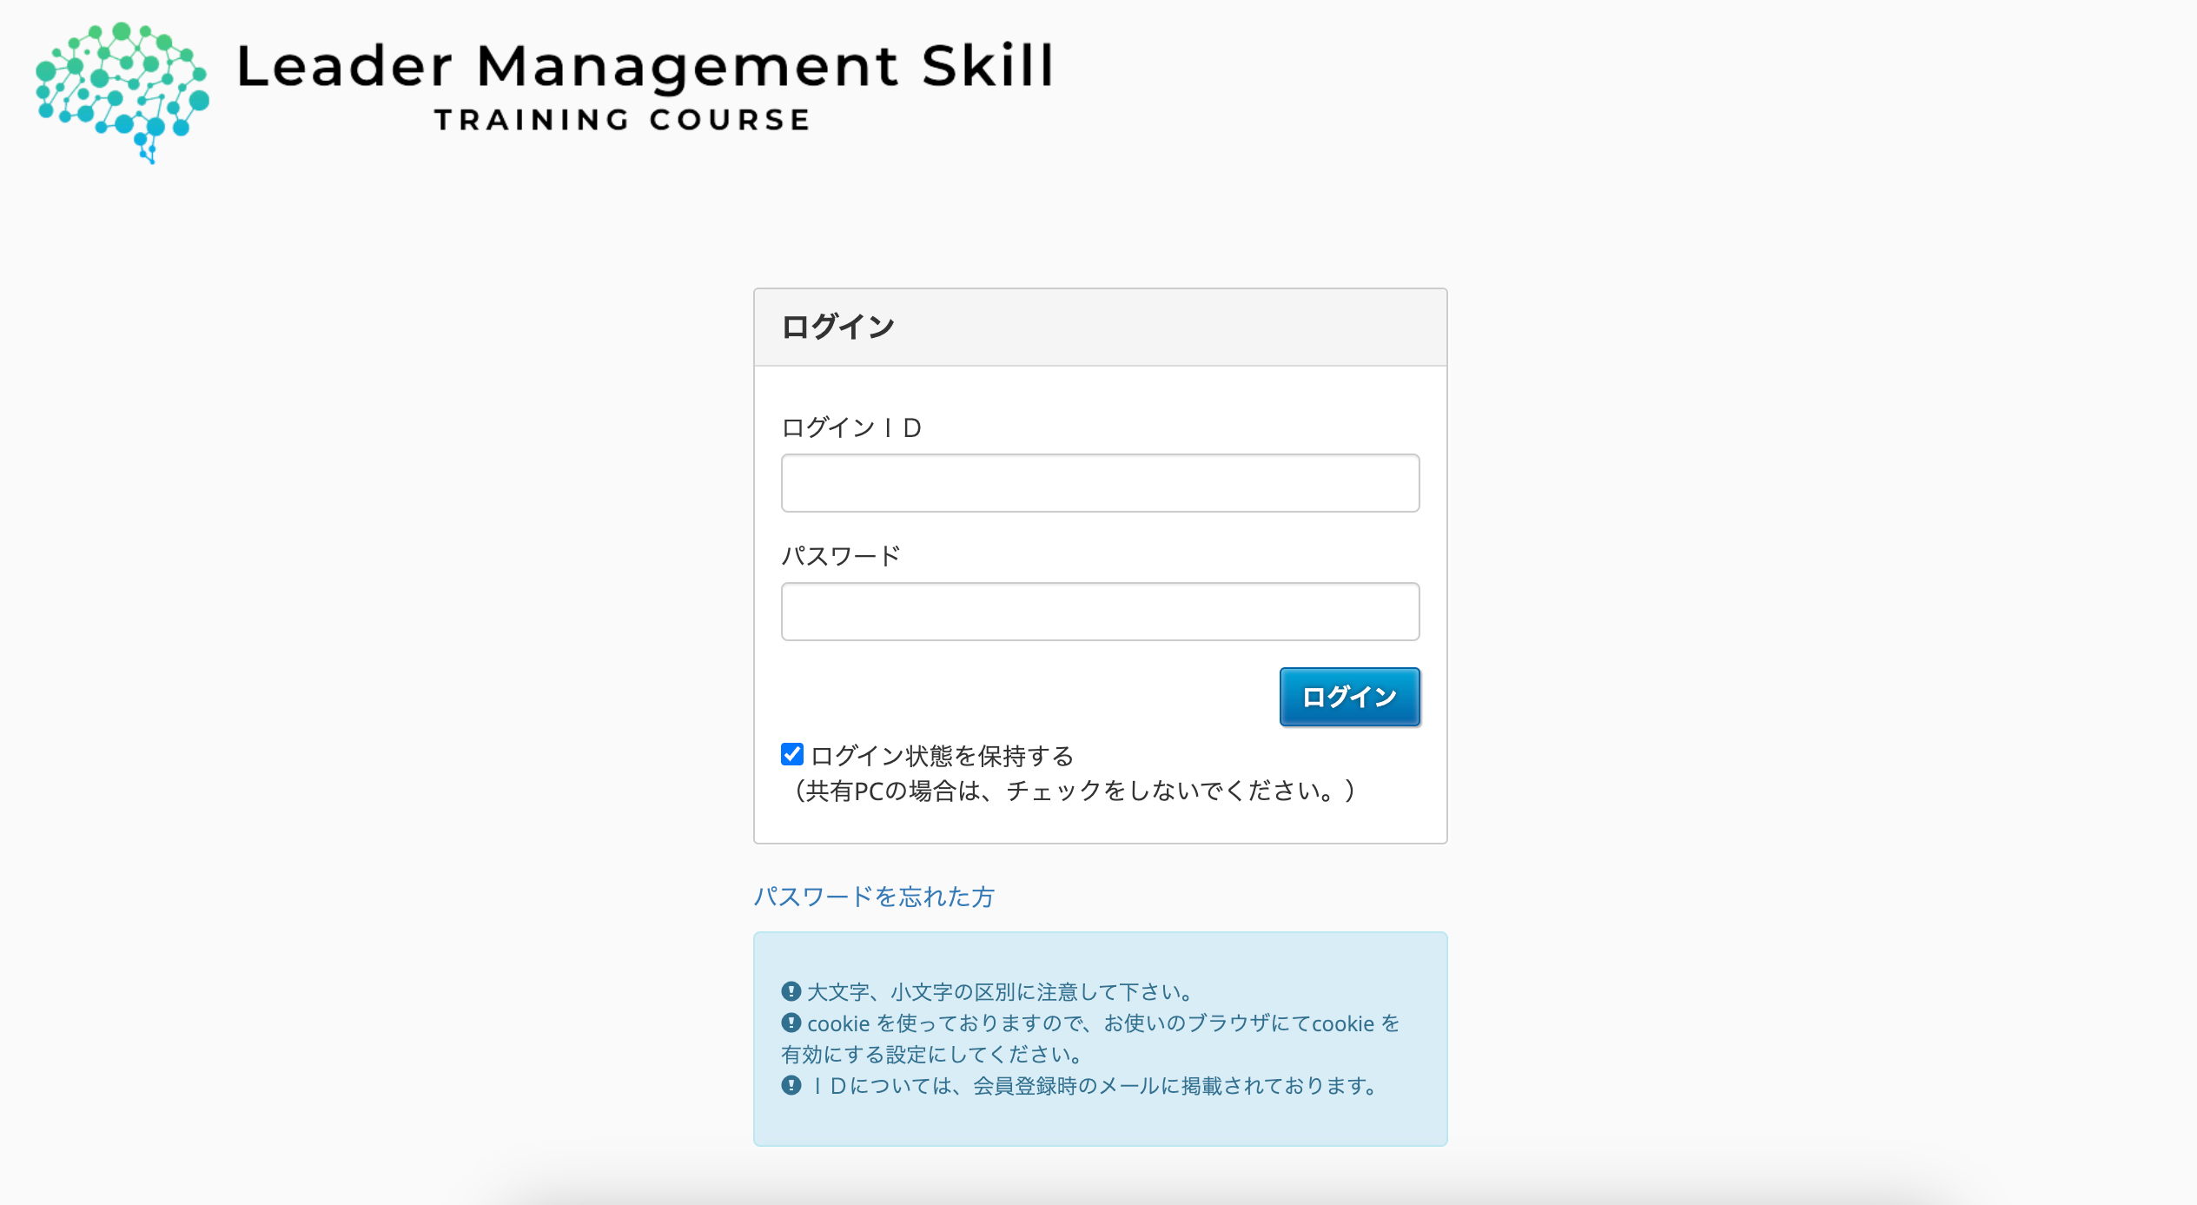Click the ログイン panel heading
This screenshot has width=2197, height=1205.
pyautogui.click(x=837, y=328)
